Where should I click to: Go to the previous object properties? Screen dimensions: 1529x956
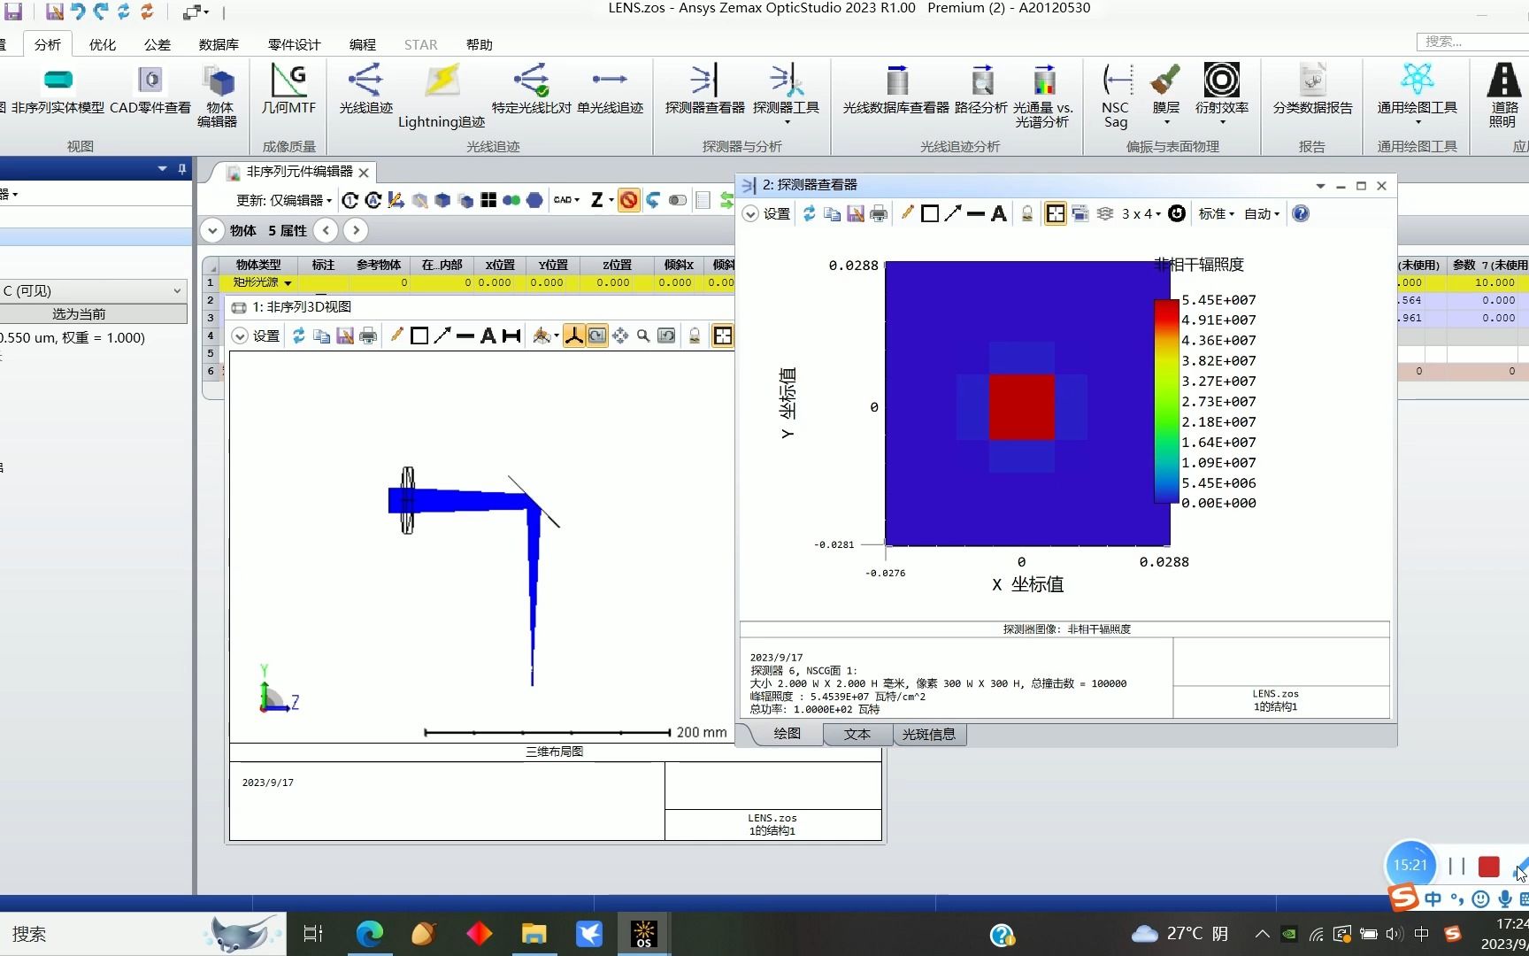[x=327, y=230]
